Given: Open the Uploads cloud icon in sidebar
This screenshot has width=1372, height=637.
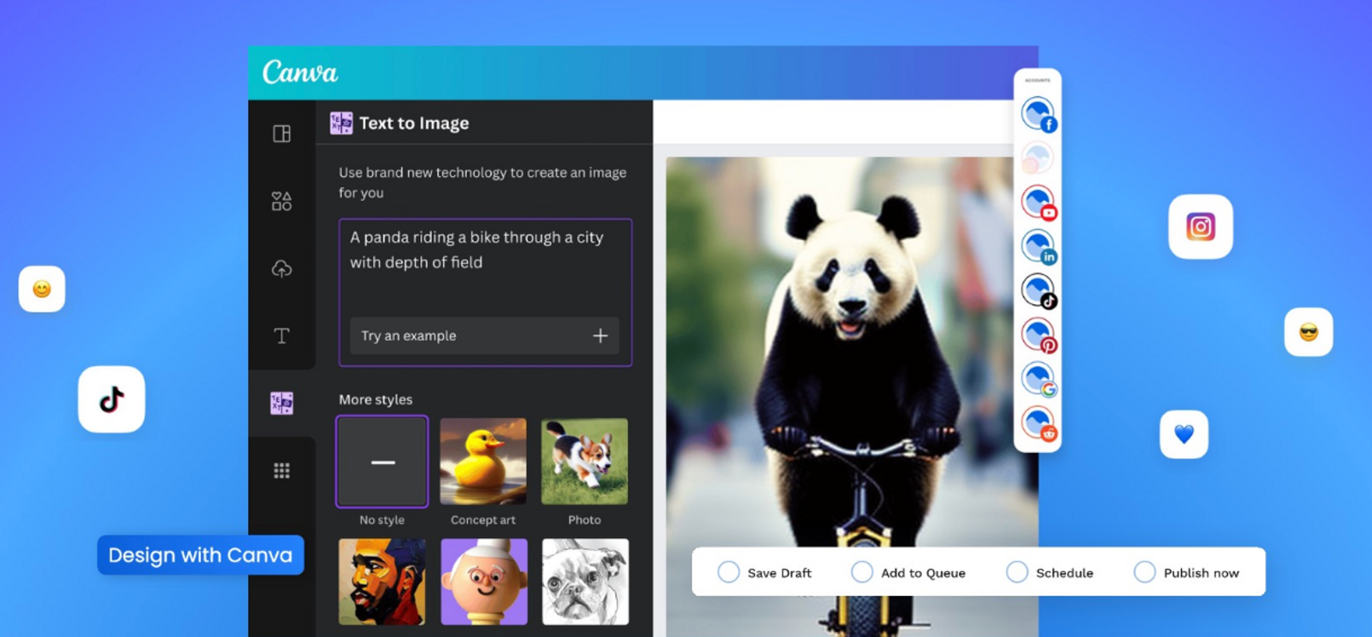Looking at the screenshot, I should 282,268.
